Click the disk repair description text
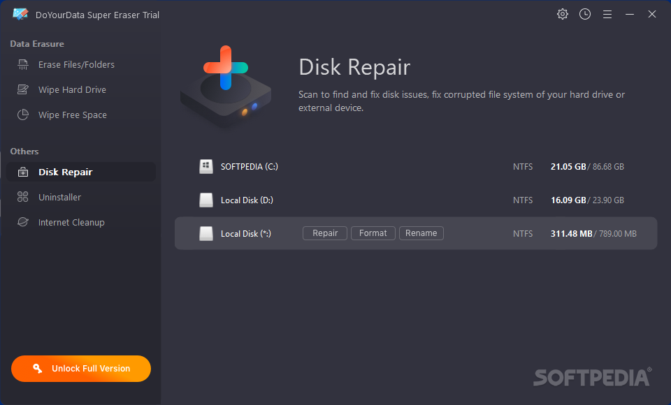The width and height of the screenshot is (671, 405). click(461, 101)
